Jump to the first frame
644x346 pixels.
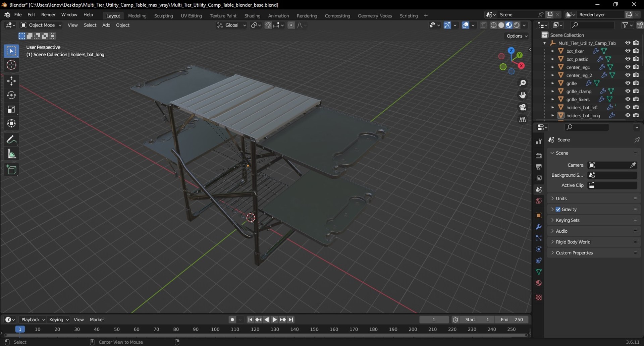250,320
